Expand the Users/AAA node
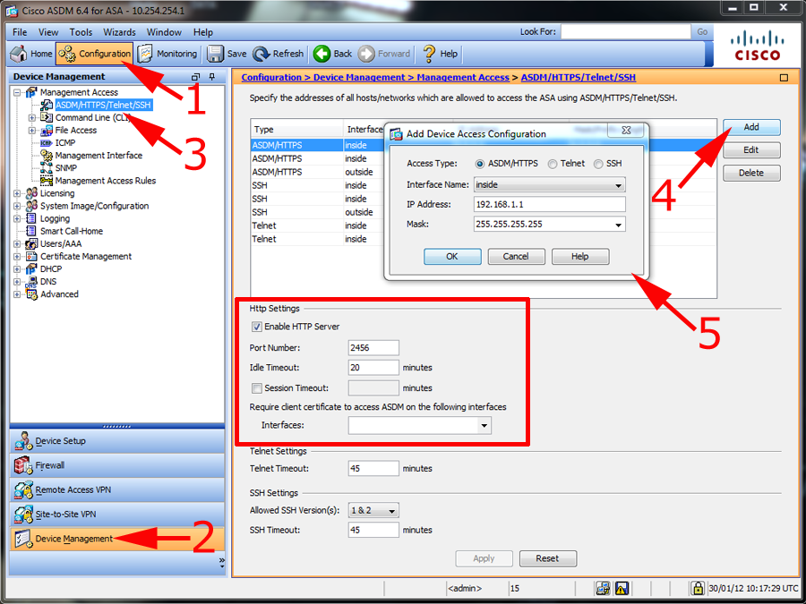The image size is (806, 604). (x=17, y=244)
